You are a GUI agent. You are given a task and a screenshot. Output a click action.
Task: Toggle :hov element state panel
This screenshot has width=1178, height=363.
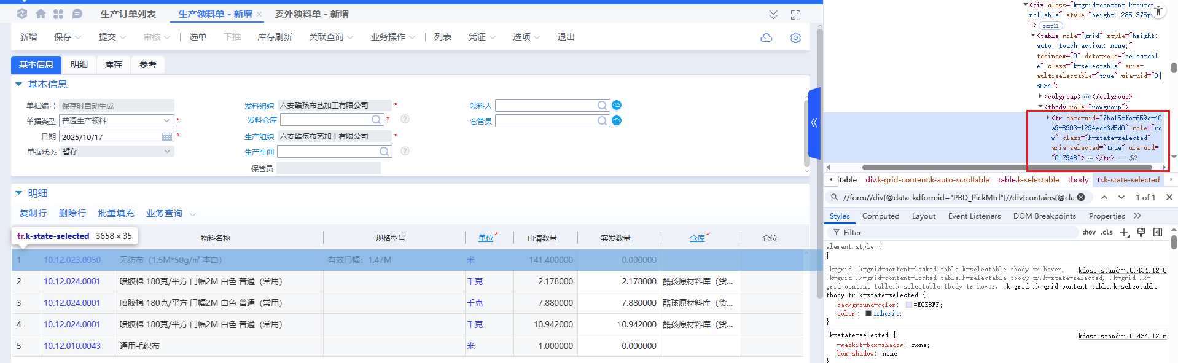1089,232
